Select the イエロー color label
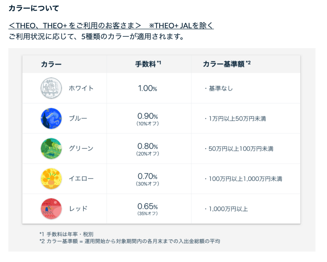 tap(81, 179)
